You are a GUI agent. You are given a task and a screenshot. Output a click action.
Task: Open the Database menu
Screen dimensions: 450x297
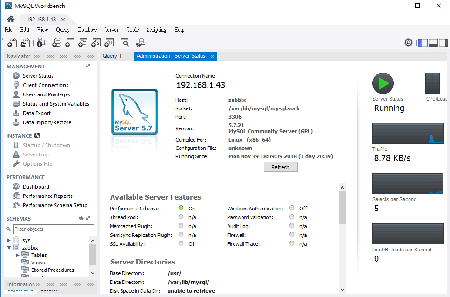pos(87,30)
